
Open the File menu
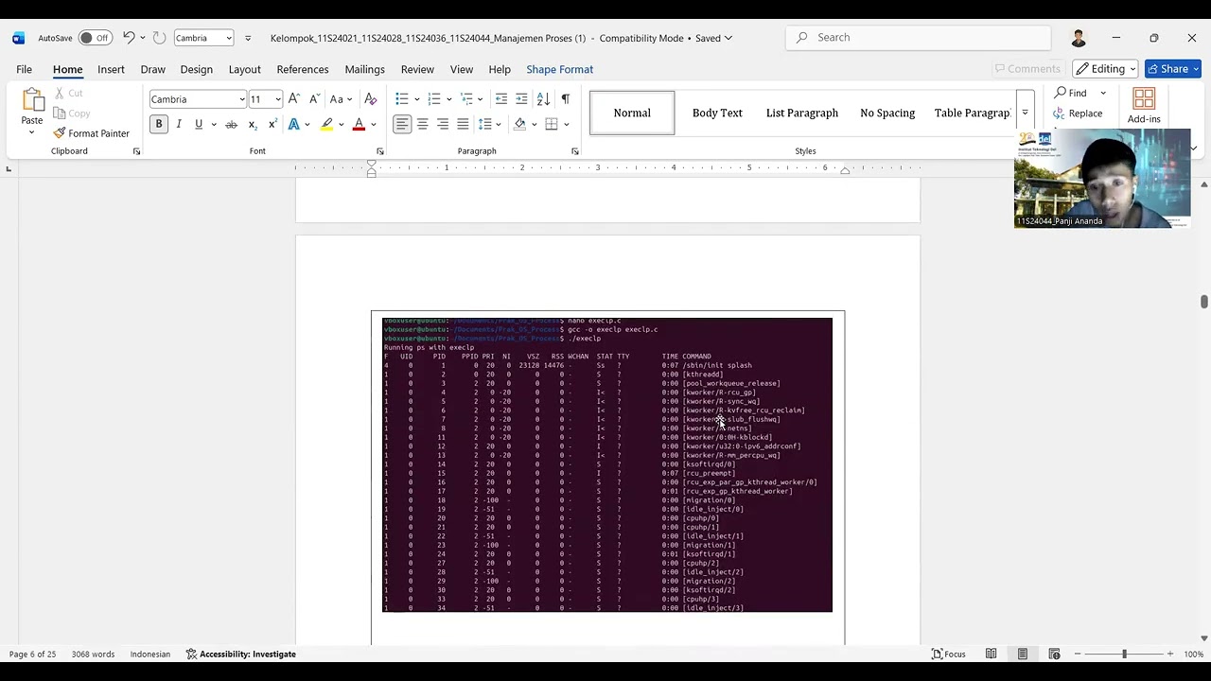pos(24,69)
